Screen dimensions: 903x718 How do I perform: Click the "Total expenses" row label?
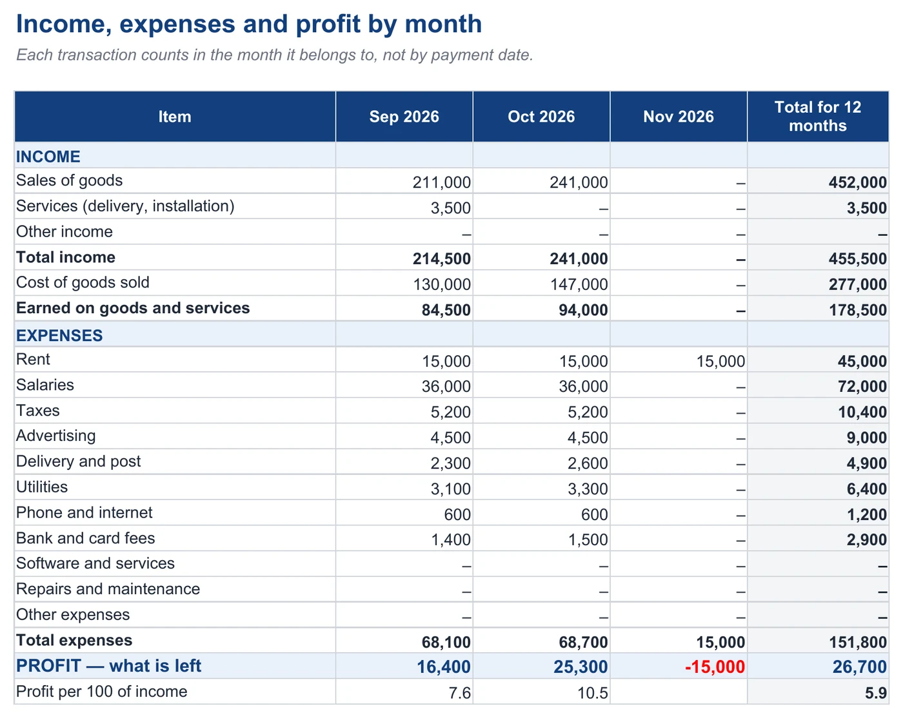[x=74, y=640]
